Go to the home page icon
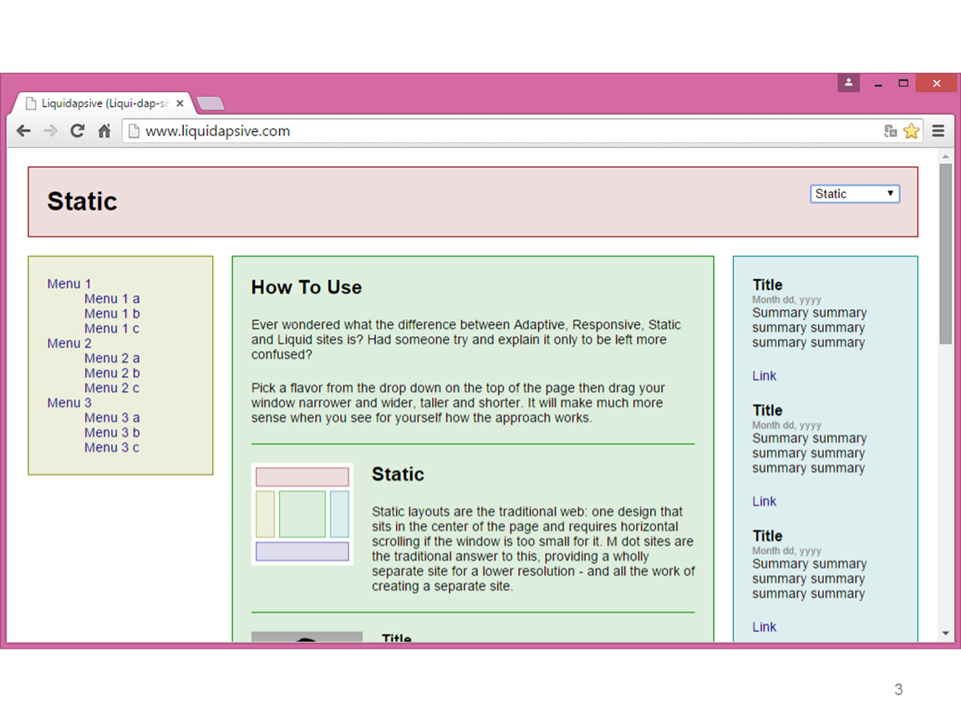This screenshot has height=722, width=961. [x=104, y=131]
